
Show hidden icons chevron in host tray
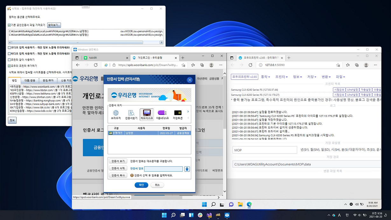click(329, 215)
